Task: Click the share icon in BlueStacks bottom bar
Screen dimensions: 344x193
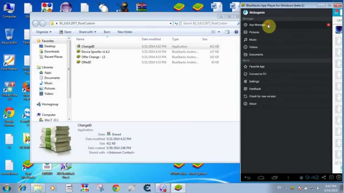Action: 324,177
